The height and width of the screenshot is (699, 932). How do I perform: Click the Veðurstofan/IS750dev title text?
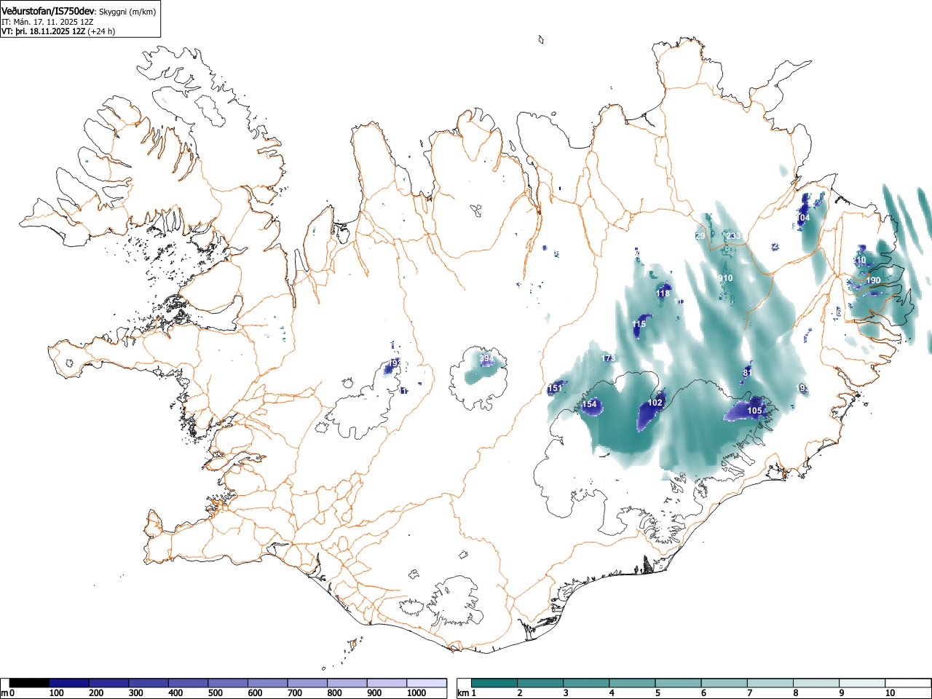pos(49,11)
